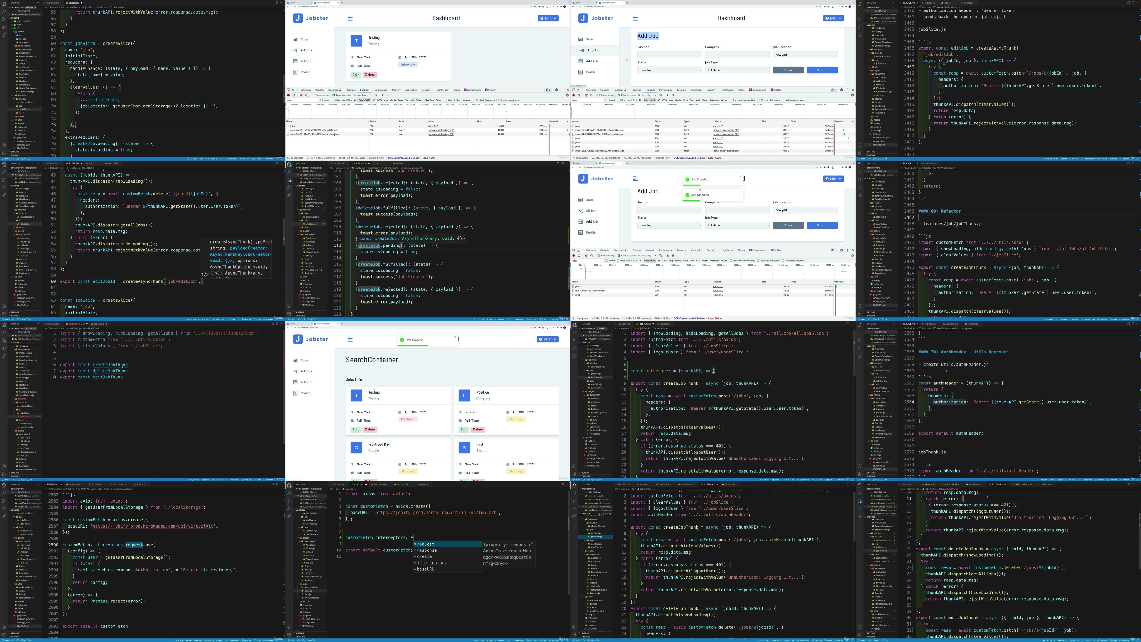
Task: Click Edit on the Position Company job card
Action: pos(463,429)
